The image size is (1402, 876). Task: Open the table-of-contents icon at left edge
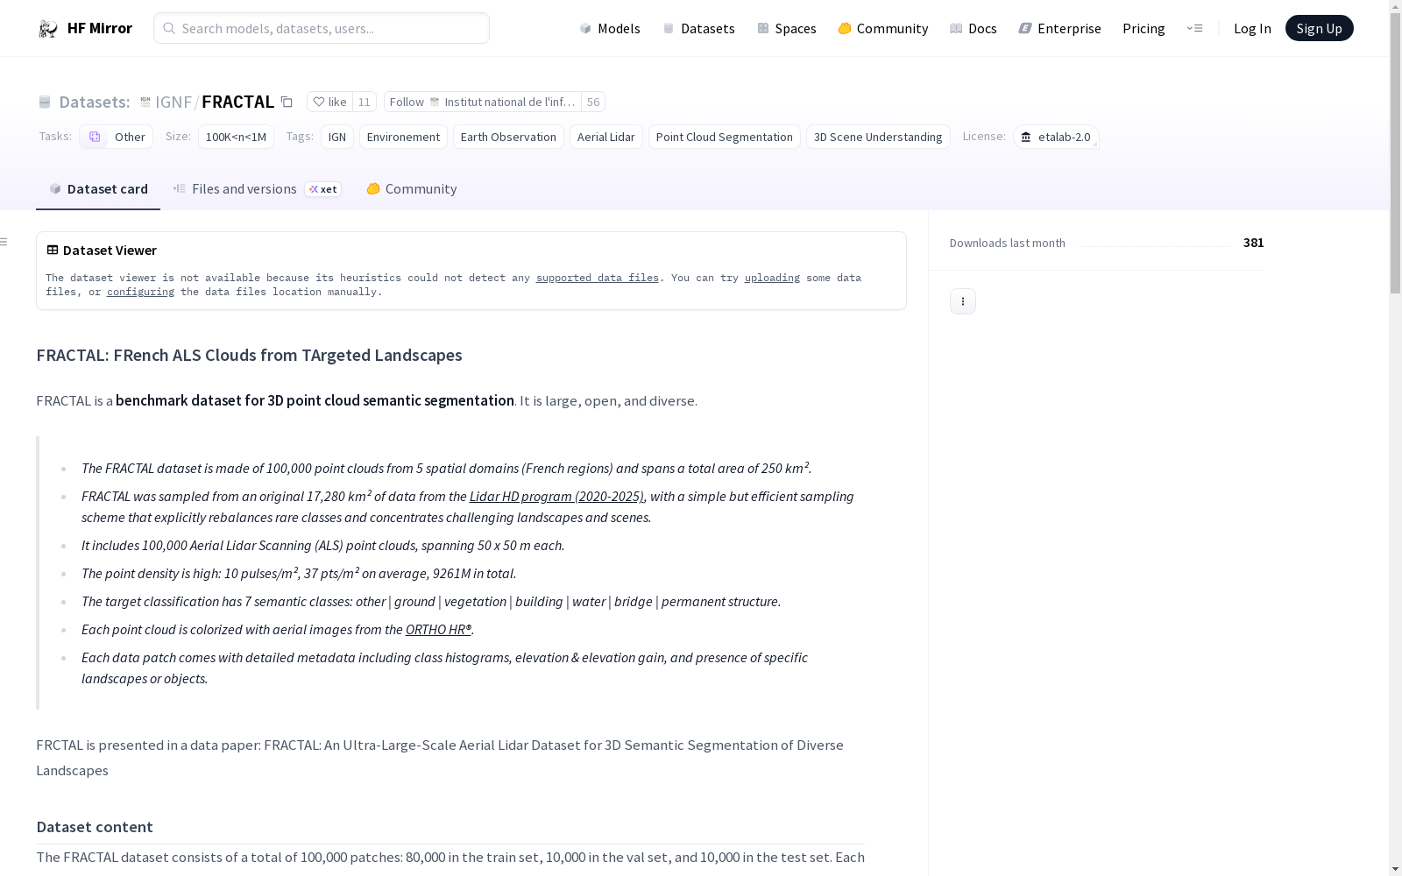click(x=4, y=242)
